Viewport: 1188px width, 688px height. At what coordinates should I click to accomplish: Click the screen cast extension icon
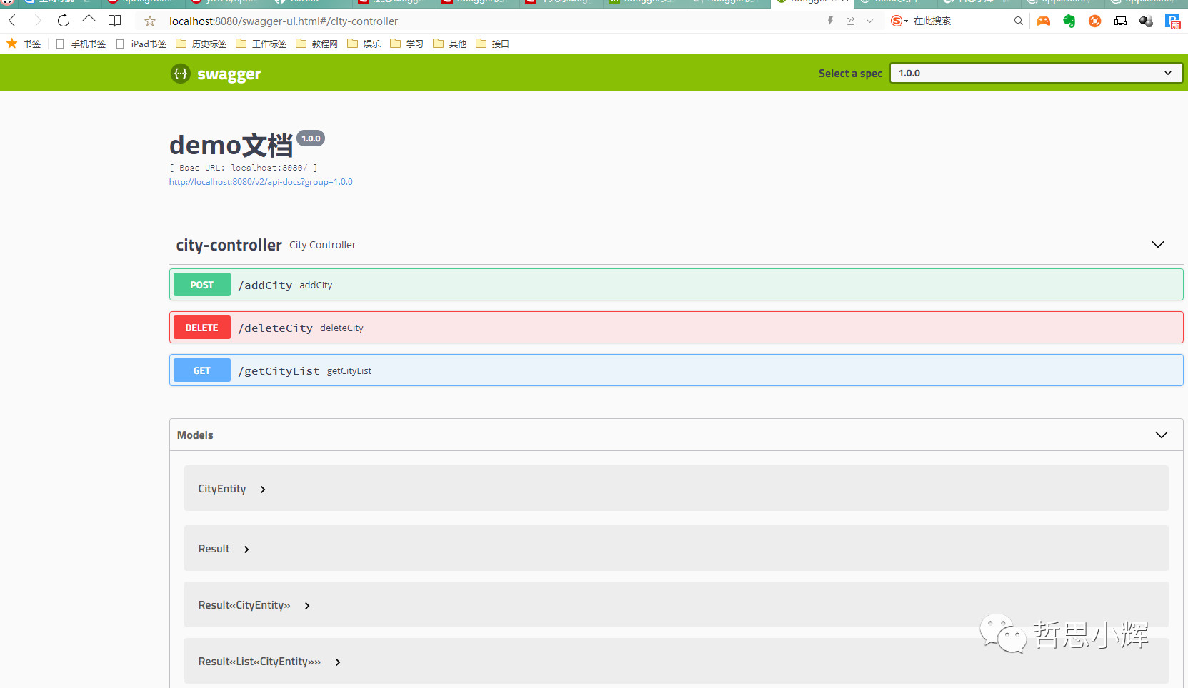pos(1120,21)
